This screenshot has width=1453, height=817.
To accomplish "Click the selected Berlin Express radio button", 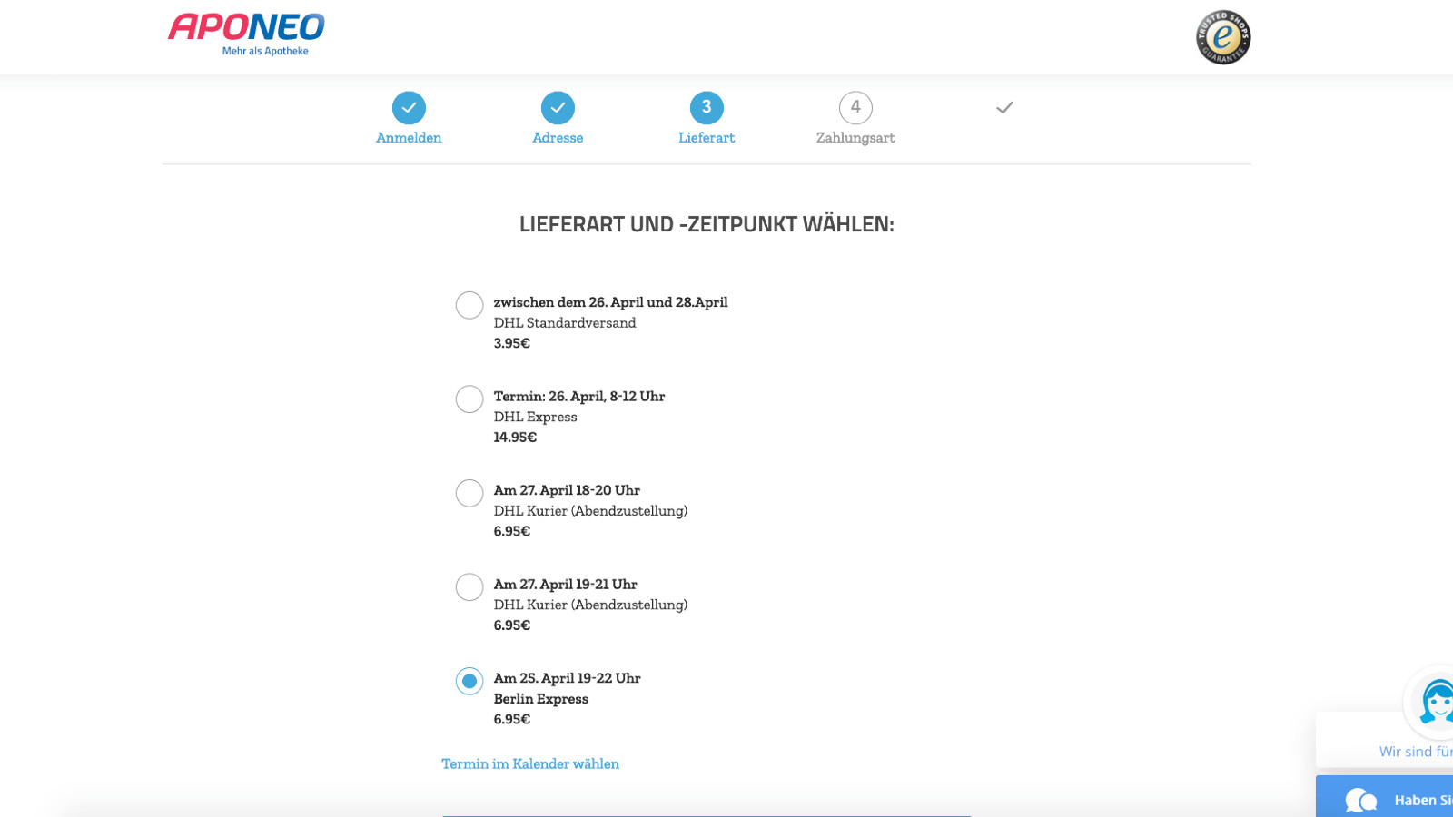I will tap(470, 681).
